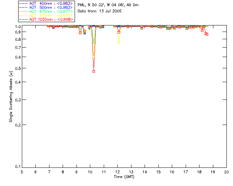Click the 0.8 tick label on y-axis

click(x=18, y=39)
